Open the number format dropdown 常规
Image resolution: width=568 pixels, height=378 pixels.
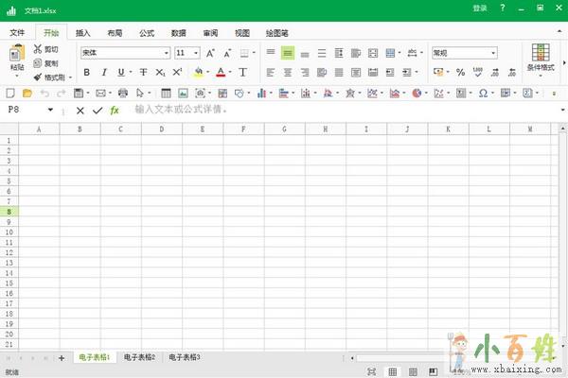(464, 53)
